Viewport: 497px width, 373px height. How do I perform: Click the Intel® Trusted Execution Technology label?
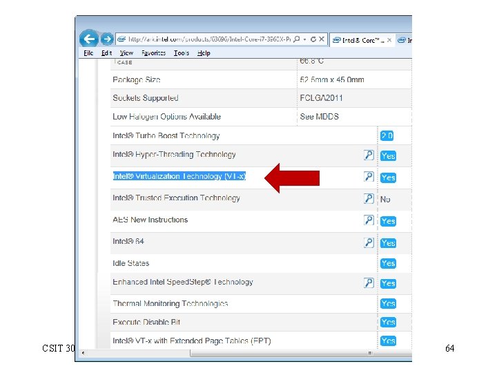click(176, 198)
